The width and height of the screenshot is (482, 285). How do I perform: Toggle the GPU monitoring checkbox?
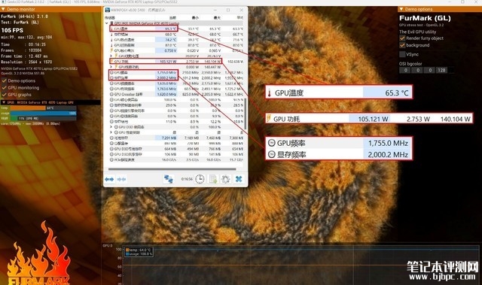click(x=5, y=88)
